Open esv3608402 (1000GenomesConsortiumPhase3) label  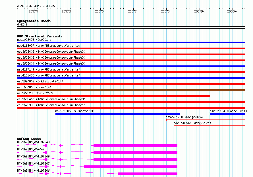coord(51,52)
